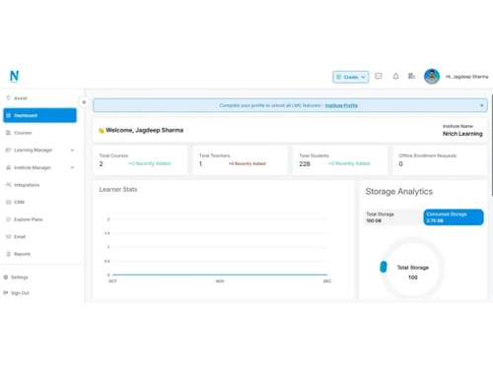Click the waving hand welcome icon
Screen dimensions: 493x369
(102, 131)
